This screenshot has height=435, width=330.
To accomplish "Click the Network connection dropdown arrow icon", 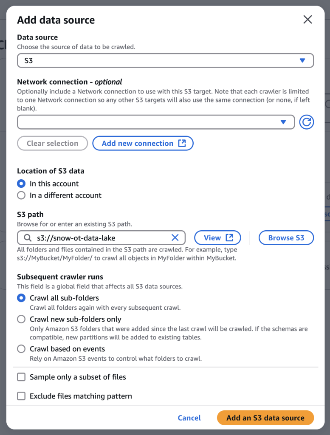I will click(x=284, y=122).
